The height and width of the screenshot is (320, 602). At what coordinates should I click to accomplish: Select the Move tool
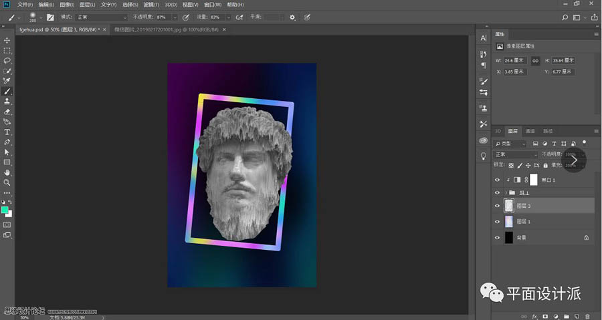[7, 40]
